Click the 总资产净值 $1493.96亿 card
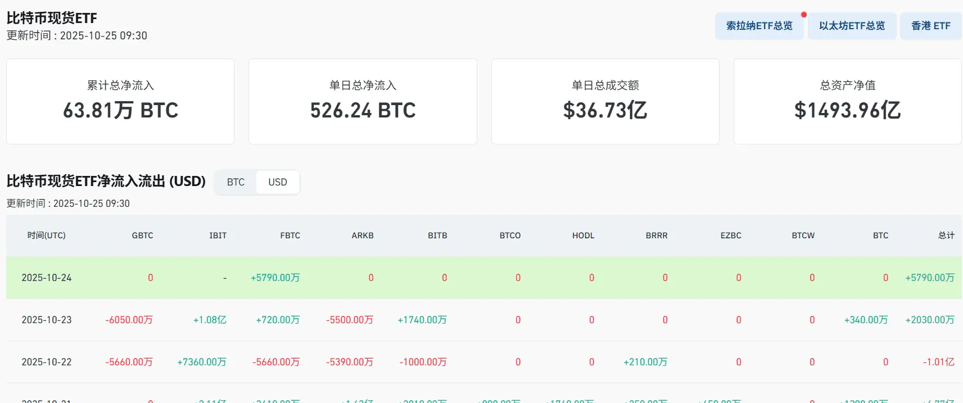This screenshot has width=963, height=403. pos(848,101)
